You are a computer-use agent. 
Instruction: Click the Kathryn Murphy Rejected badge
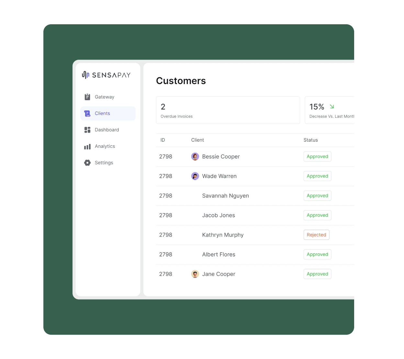[x=316, y=235]
